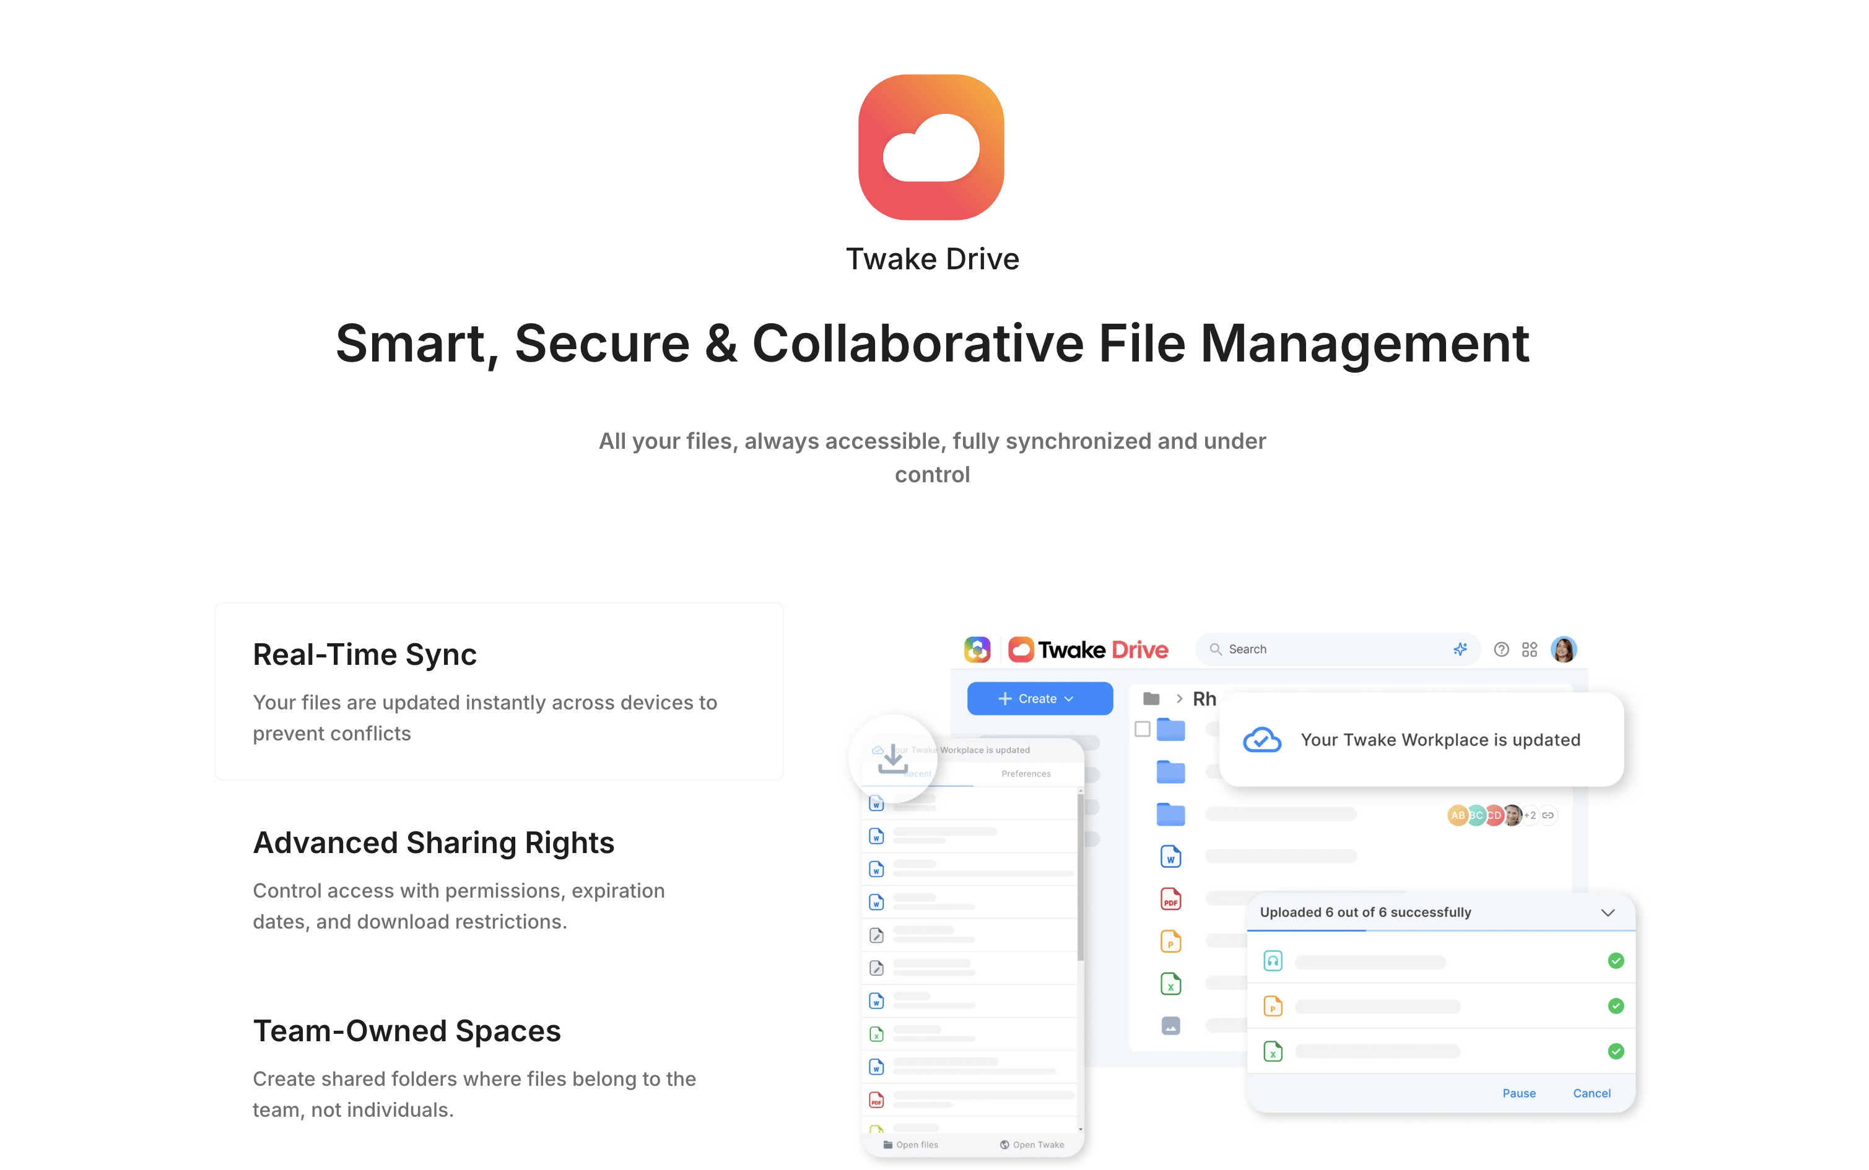Click the "Twake Drive" title under the logo
Screen dimensions: 1869x1170
point(932,259)
